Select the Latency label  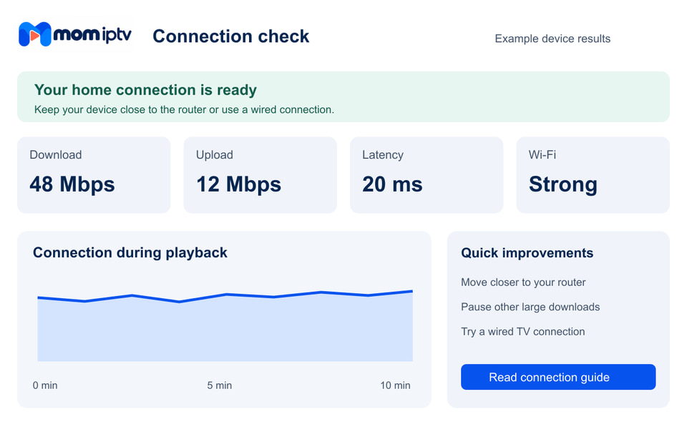coord(382,154)
